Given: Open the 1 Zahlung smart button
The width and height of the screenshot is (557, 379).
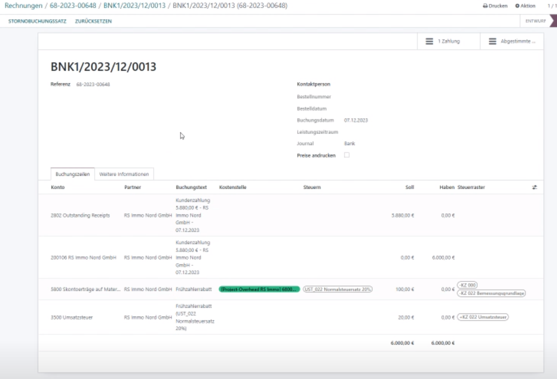Looking at the screenshot, I should [449, 41].
